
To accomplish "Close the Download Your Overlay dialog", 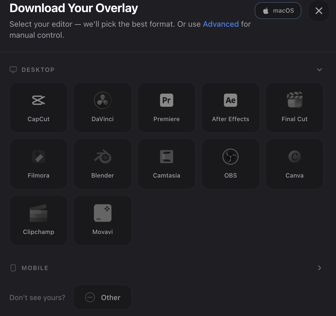I will [x=319, y=11].
